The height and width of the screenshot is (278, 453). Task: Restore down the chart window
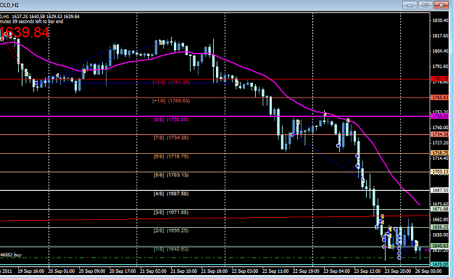click(x=425, y=5)
